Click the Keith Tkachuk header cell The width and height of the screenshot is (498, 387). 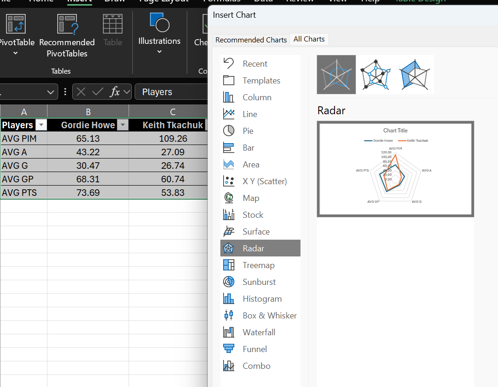click(x=168, y=125)
